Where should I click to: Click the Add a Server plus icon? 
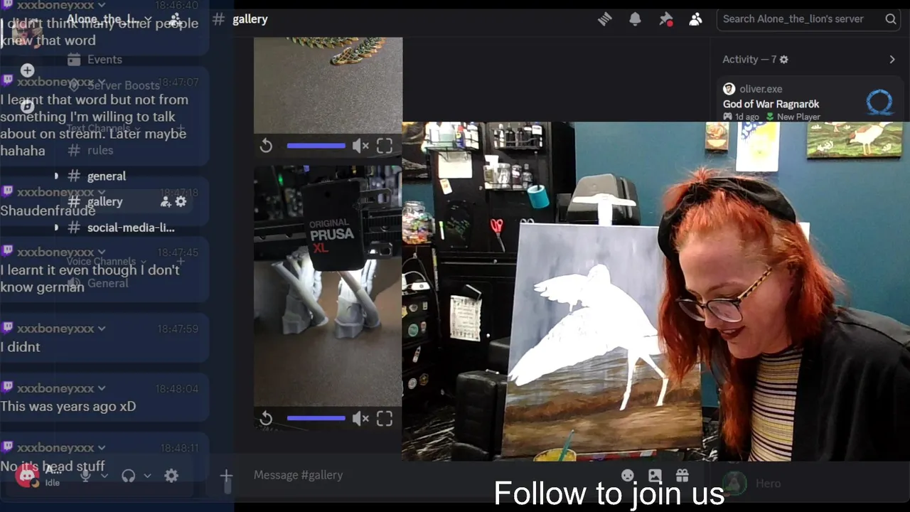27,70
